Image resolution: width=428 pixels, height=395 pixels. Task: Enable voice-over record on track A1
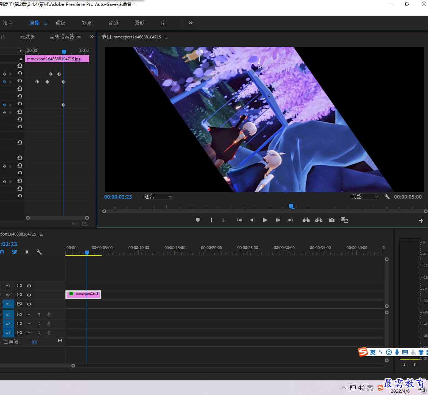tap(49, 315)
